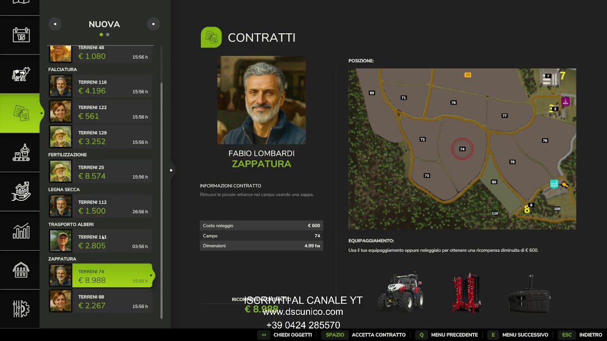Image resolution: width=607 pixels, height=341 pixels.
Task: Click first page indicator dot
Action: (101, 35)
